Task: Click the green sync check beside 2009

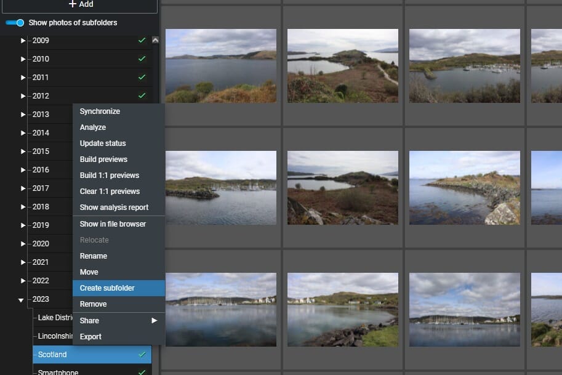Action: (x=143, y=40)
